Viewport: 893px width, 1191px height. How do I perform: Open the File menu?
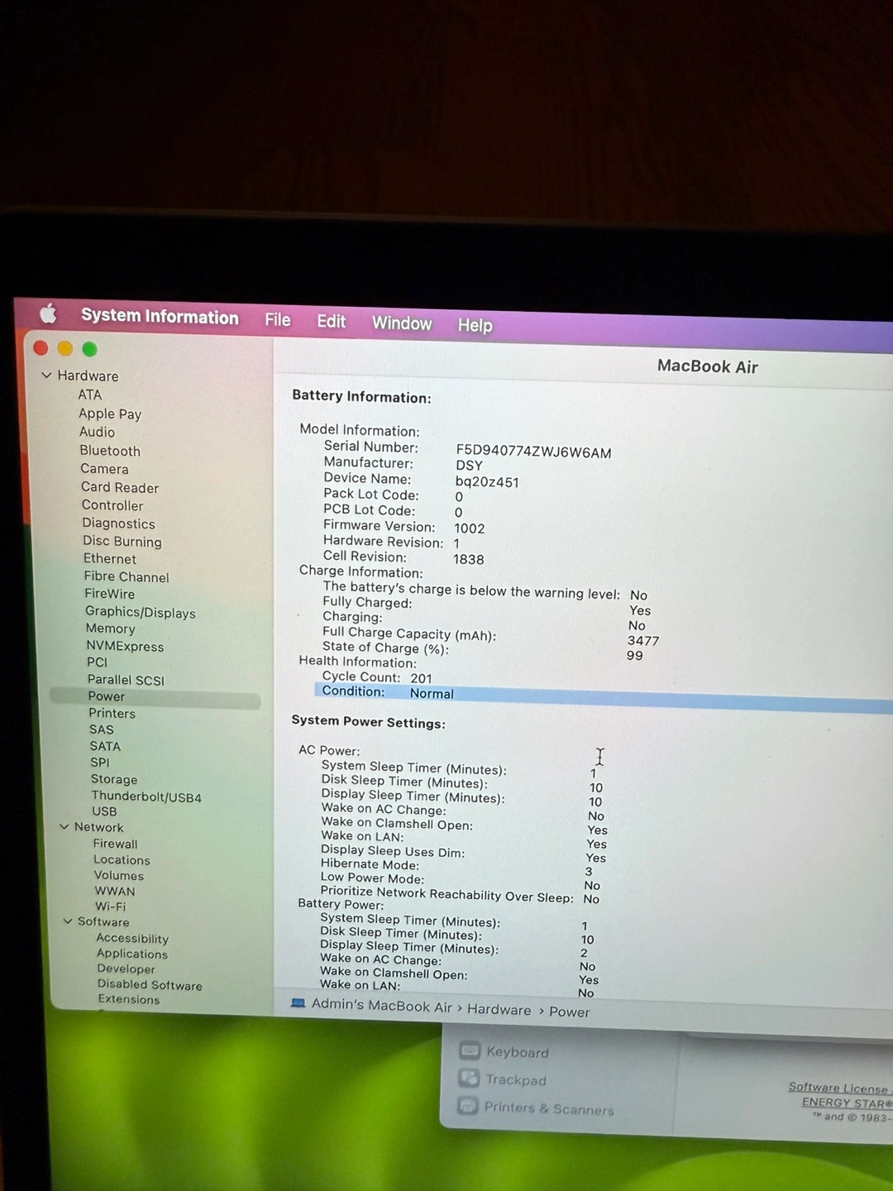pyautogui.click(x=278, y=320)
